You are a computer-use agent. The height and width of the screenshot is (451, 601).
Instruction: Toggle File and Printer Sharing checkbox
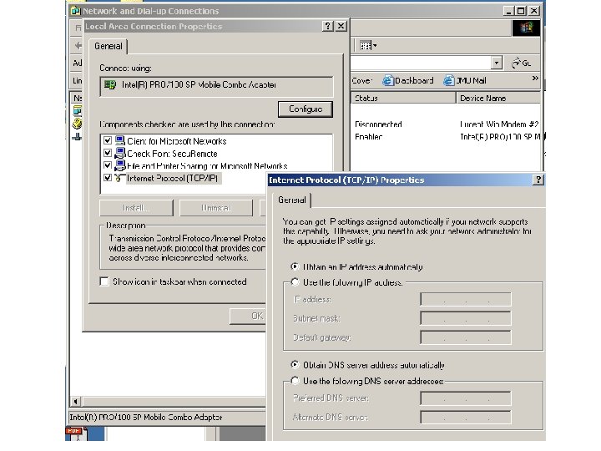pos(108,165)
